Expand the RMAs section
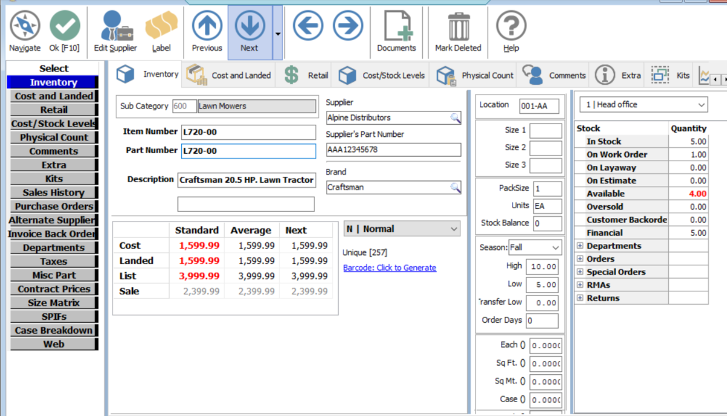Viewport: 727px width, 416px height. tap(580, 285)
